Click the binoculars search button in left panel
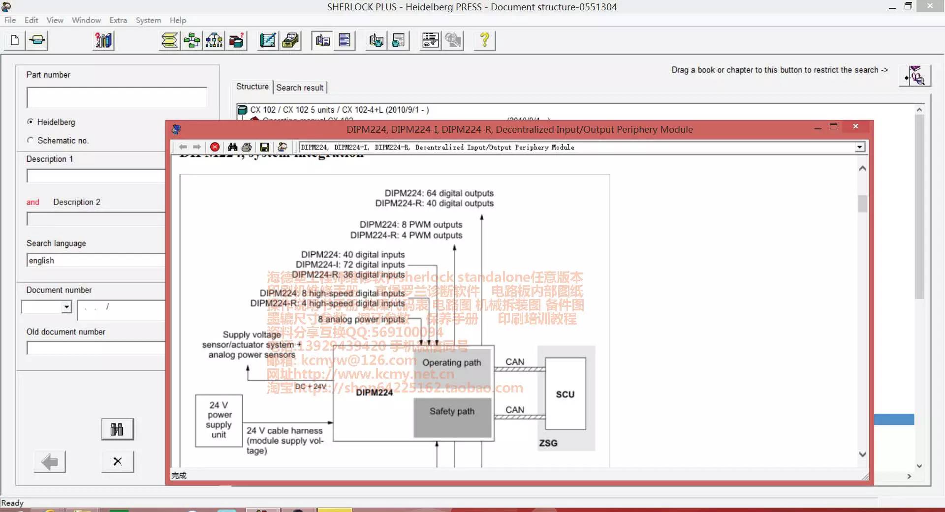Viewport: 945px width, 512px height. click(118, 429)
